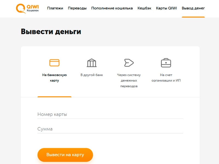Image resolution: width=219 pixels, height=164 pixels.
Task: Click the bank building icon for В другой банк
Action: pyautogui.click(x=91, y=62)
